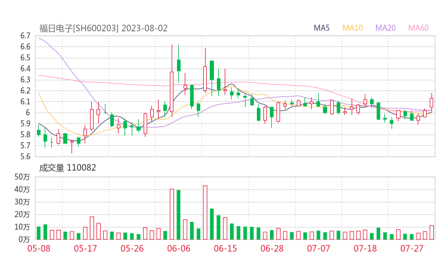Click the tallest red volume bar
Image resolution: width=441 pixels, height=262 pixels.
pos(205,213)
